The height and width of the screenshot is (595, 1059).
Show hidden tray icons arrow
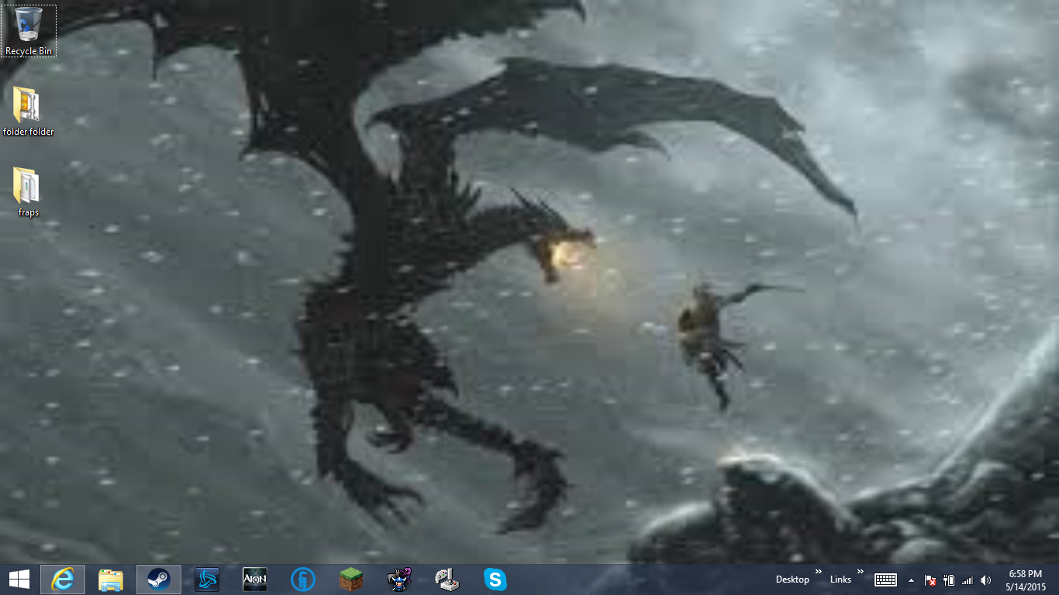pyautogui.click(x=911, y=580)
